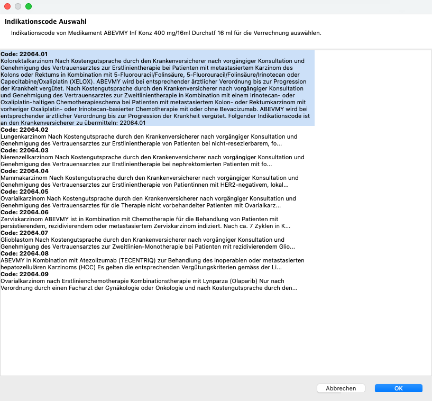The width and height of the screenshot is (432, 401).
Task: Pick Code: 22064.08 Atezolizumab HCC entry
Action: pos(158,260)
